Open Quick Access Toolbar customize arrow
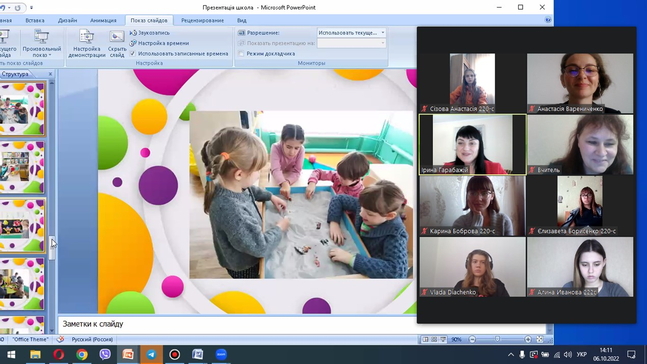647x364 pixels. coord(32,8)
